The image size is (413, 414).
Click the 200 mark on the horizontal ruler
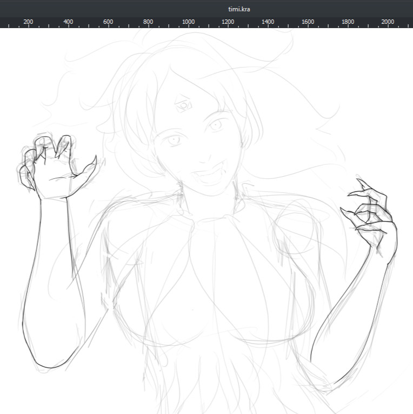pyautogui.click(x=28, y=22)
